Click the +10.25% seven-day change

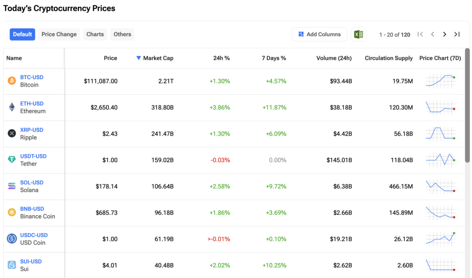pos(274,266)
